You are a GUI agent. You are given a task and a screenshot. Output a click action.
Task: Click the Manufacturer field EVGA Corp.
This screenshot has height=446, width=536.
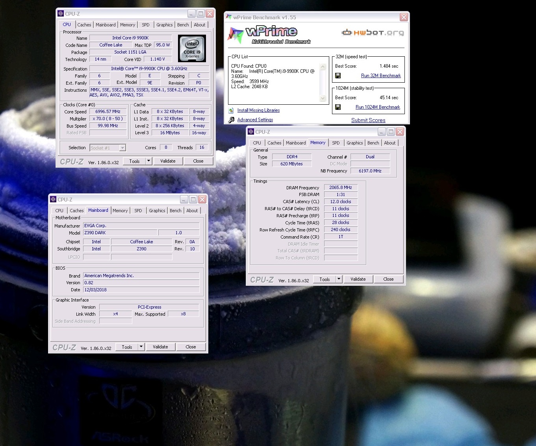pos(141,226)
